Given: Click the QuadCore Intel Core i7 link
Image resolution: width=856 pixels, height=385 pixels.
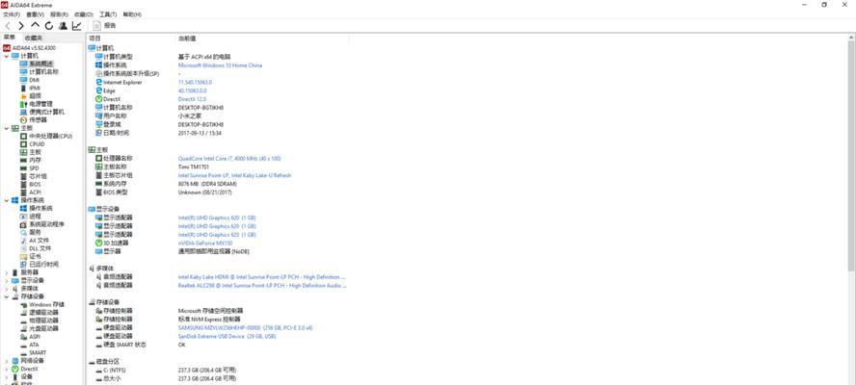Looking at the screenshot, I should point(229,159).
